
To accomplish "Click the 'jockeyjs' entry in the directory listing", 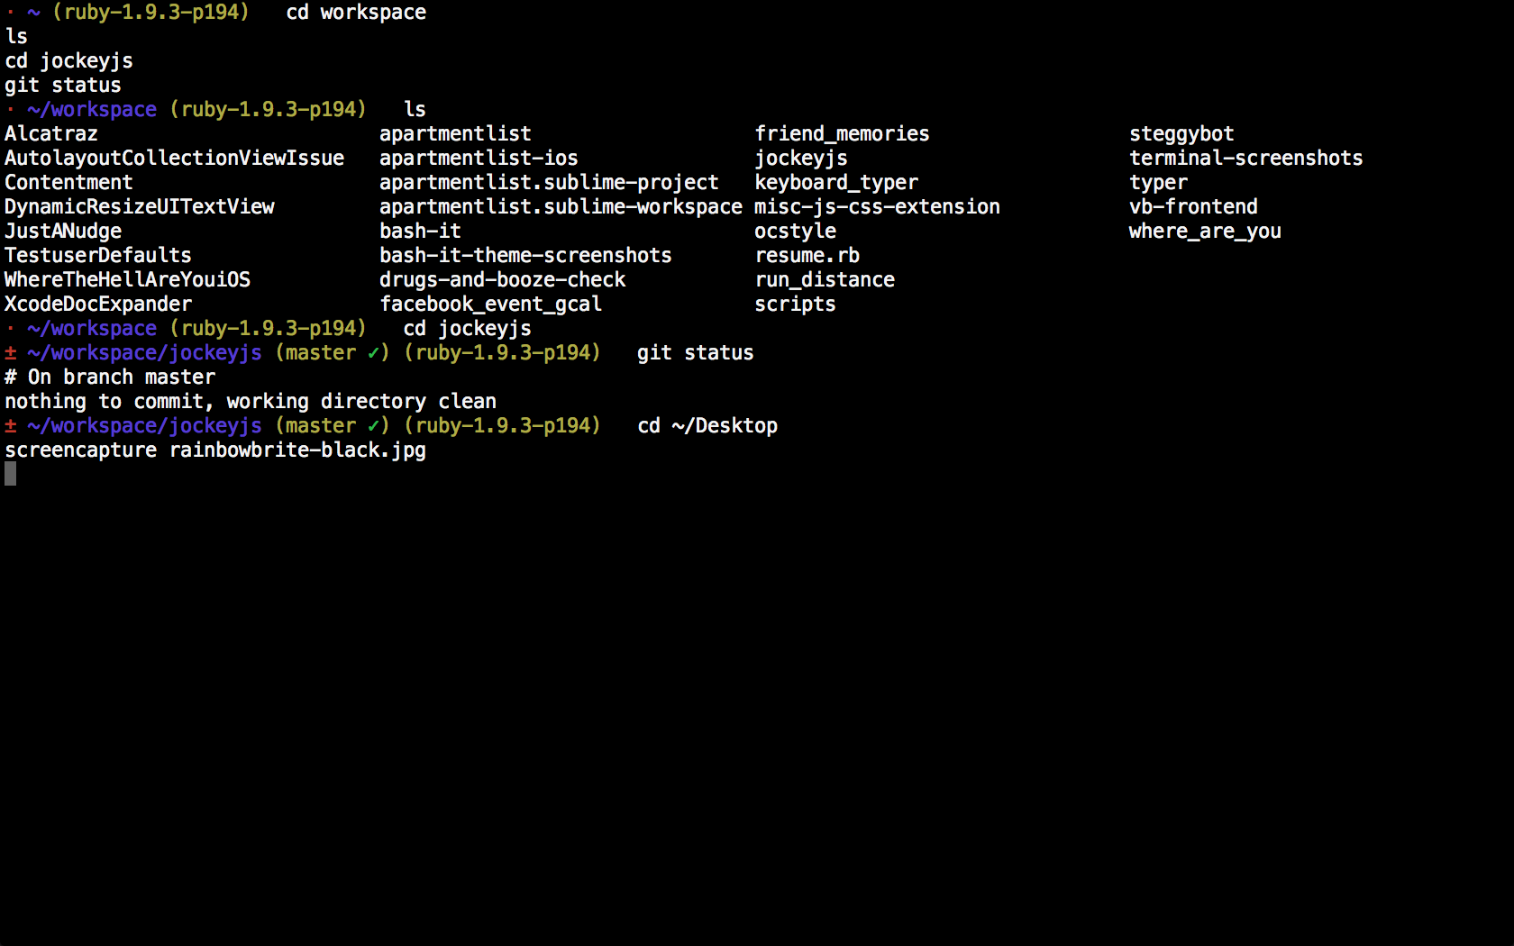I will tap(800, 159).
